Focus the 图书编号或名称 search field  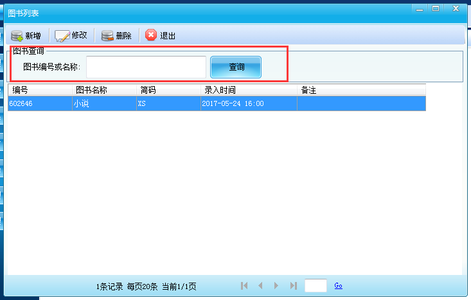pyautogui.click(x=147, y=67)
